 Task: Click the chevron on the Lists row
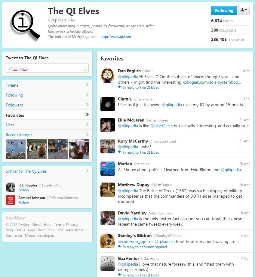click(87, 125)
